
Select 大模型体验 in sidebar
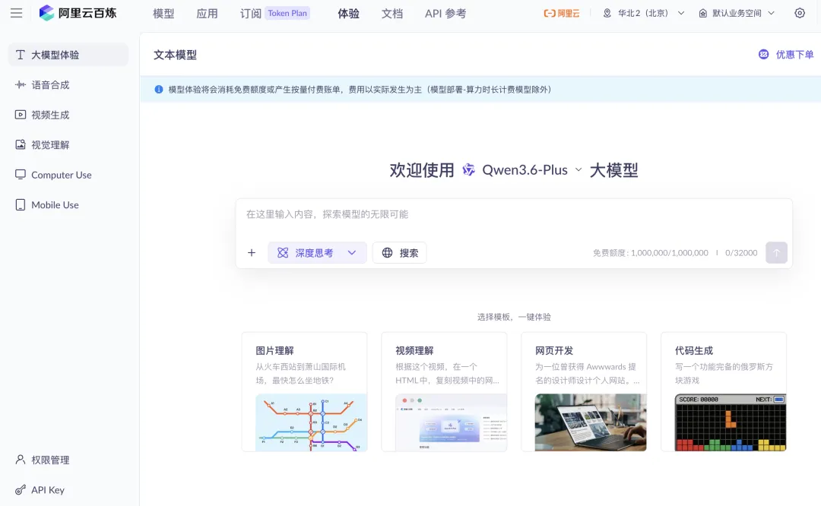click(x=68, y=55)
